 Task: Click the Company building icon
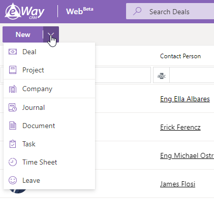13,89
